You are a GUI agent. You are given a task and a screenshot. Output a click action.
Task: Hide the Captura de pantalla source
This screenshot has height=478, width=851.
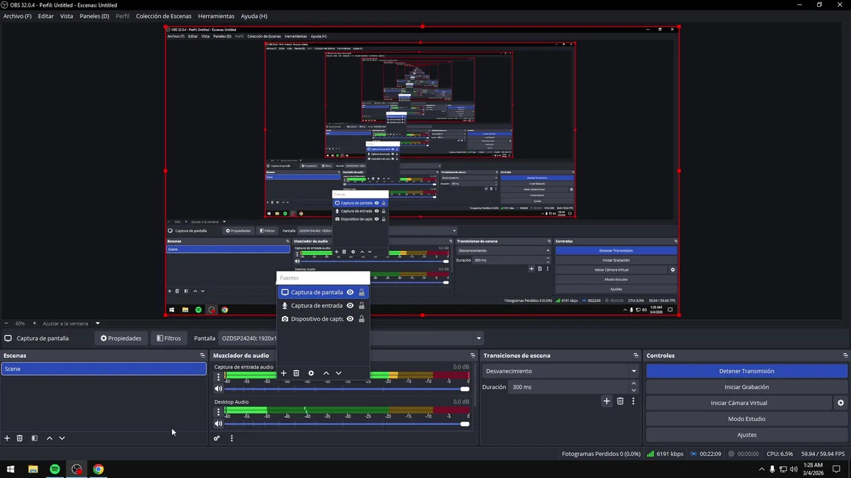tap(350, 292)
